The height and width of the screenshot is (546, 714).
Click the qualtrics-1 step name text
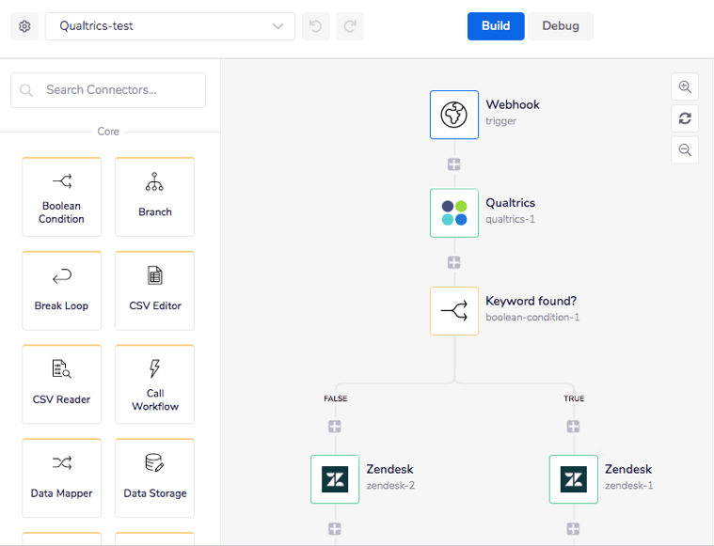(511, 219)
